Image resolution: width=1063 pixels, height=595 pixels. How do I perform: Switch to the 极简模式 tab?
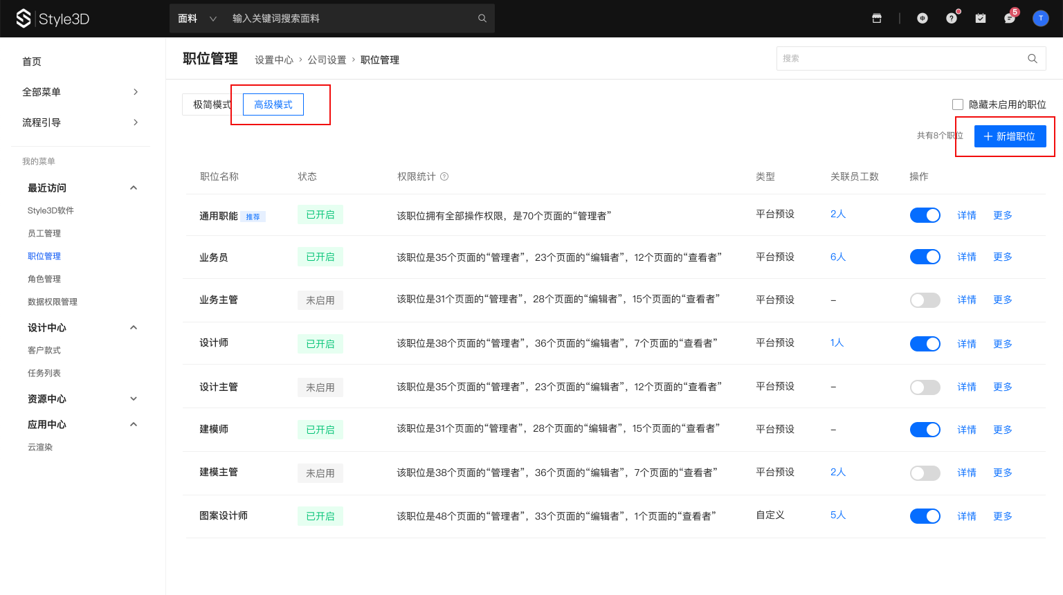212,104
